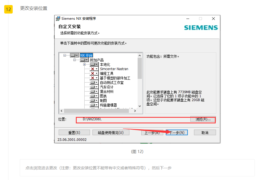Image resolution: width=258 pixels, height=180 pixels.
Task: Expand the 本地化 tree node
Action: coord(84,65)
